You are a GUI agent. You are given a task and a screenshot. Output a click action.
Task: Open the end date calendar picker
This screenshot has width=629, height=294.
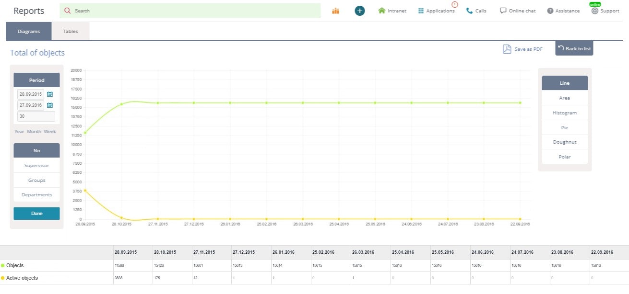[50, 105]
